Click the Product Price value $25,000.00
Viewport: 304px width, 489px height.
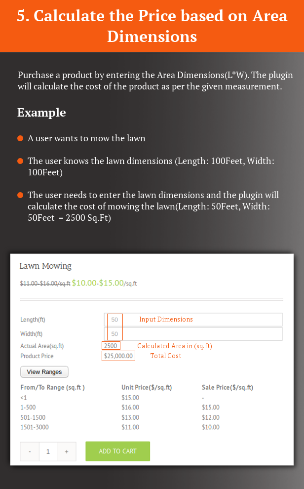[118, 356]
